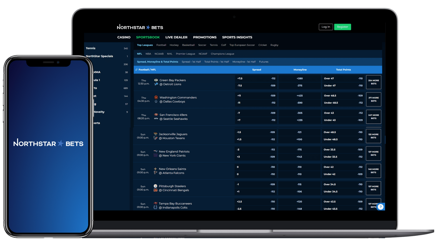437x246 pixels.
Task: Click the Washington Commanders team logo
Action: pos(156,97)
